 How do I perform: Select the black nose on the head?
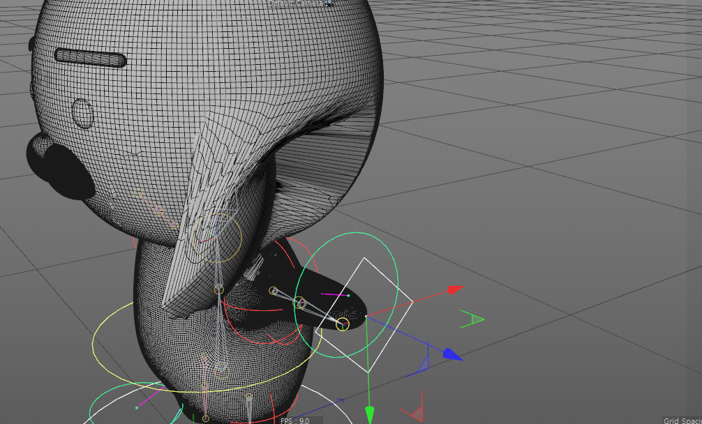coord(61,168)
